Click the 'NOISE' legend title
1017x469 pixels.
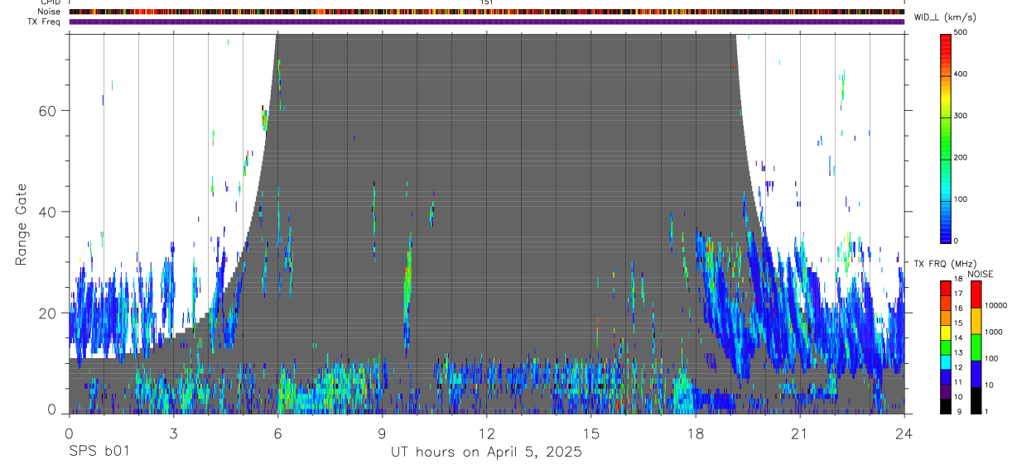point(980,274)
